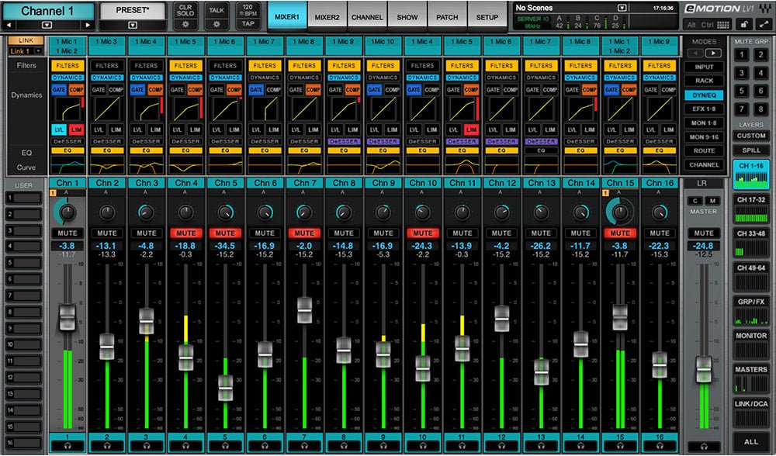Click the lock icon in the top bar

pos(743,24)
